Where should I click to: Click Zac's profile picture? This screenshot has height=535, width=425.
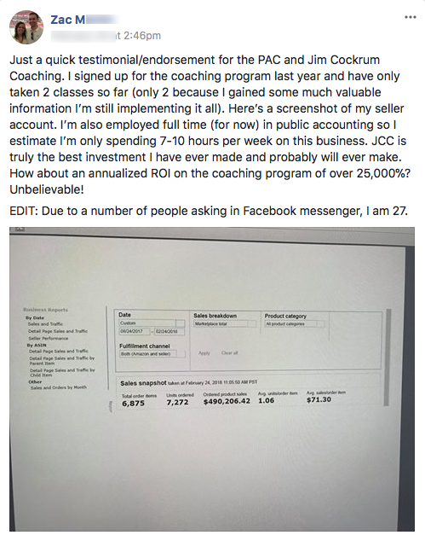(26, 27)
